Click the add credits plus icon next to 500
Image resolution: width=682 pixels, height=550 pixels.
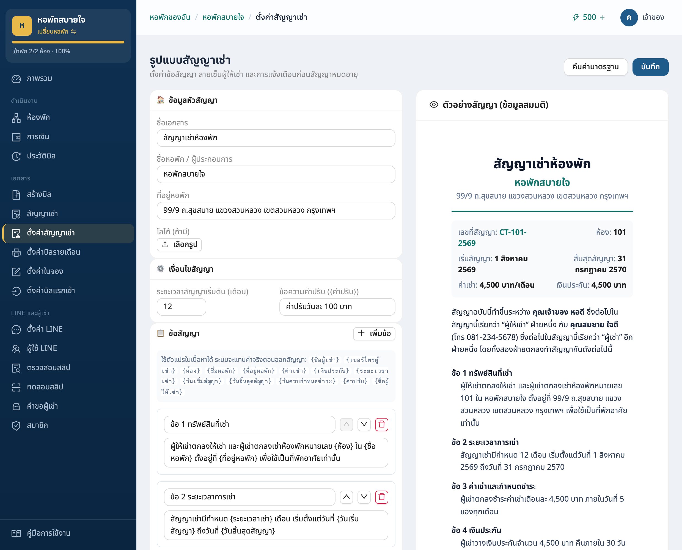click(602, 17)
